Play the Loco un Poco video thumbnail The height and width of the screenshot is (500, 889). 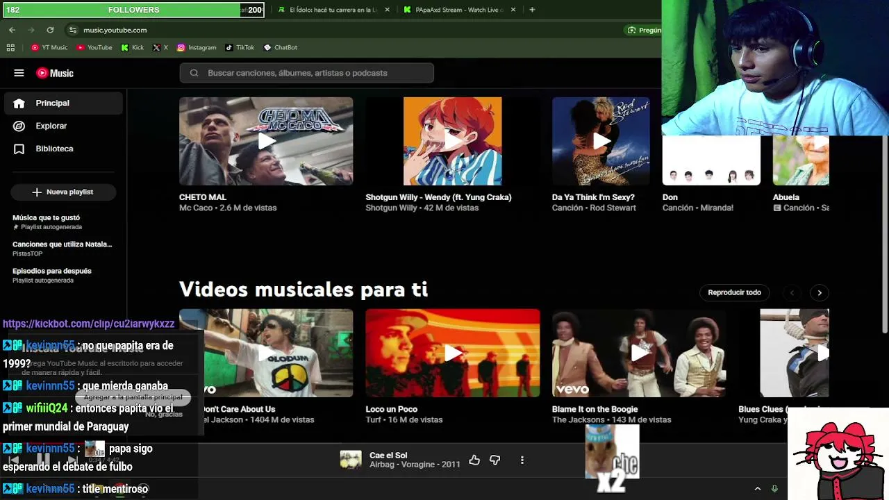pyautogui.click(x=452, y=353)
